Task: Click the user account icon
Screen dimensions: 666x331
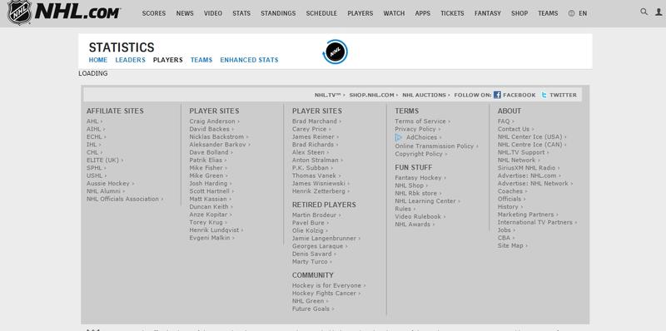Action: point(659,12)
